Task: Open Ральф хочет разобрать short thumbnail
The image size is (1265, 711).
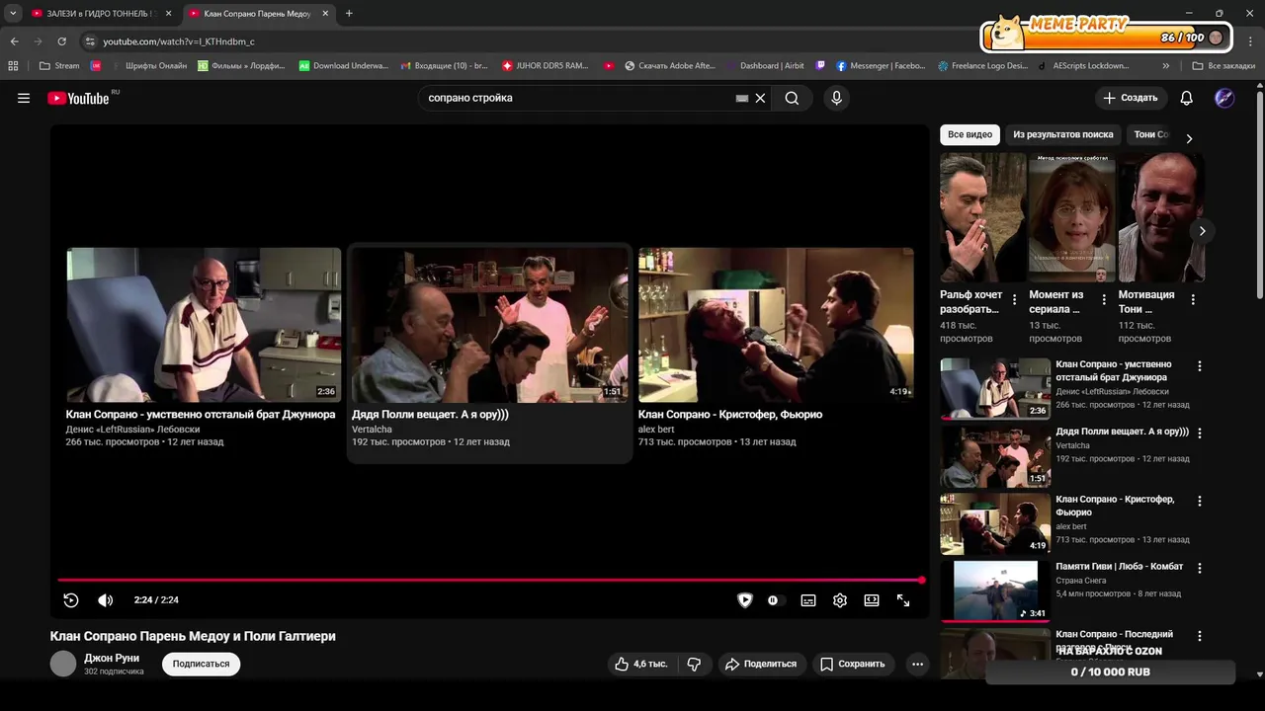Action: (x=982, y=217)
